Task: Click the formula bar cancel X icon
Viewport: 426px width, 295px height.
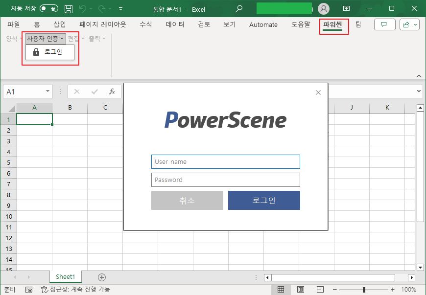Action: coord(77,92)
